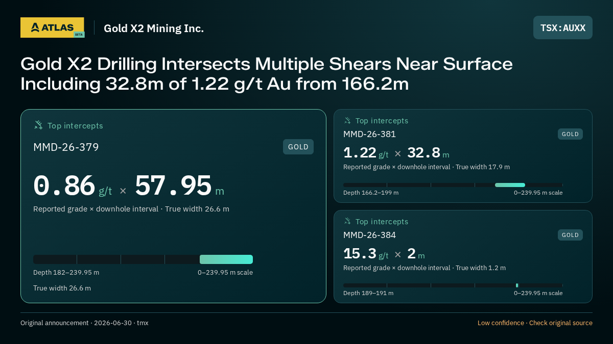This screenshot has width=613, height=344.
Task: Click the drill icon in the MMD-26-384 card
Action: (347, 221)
